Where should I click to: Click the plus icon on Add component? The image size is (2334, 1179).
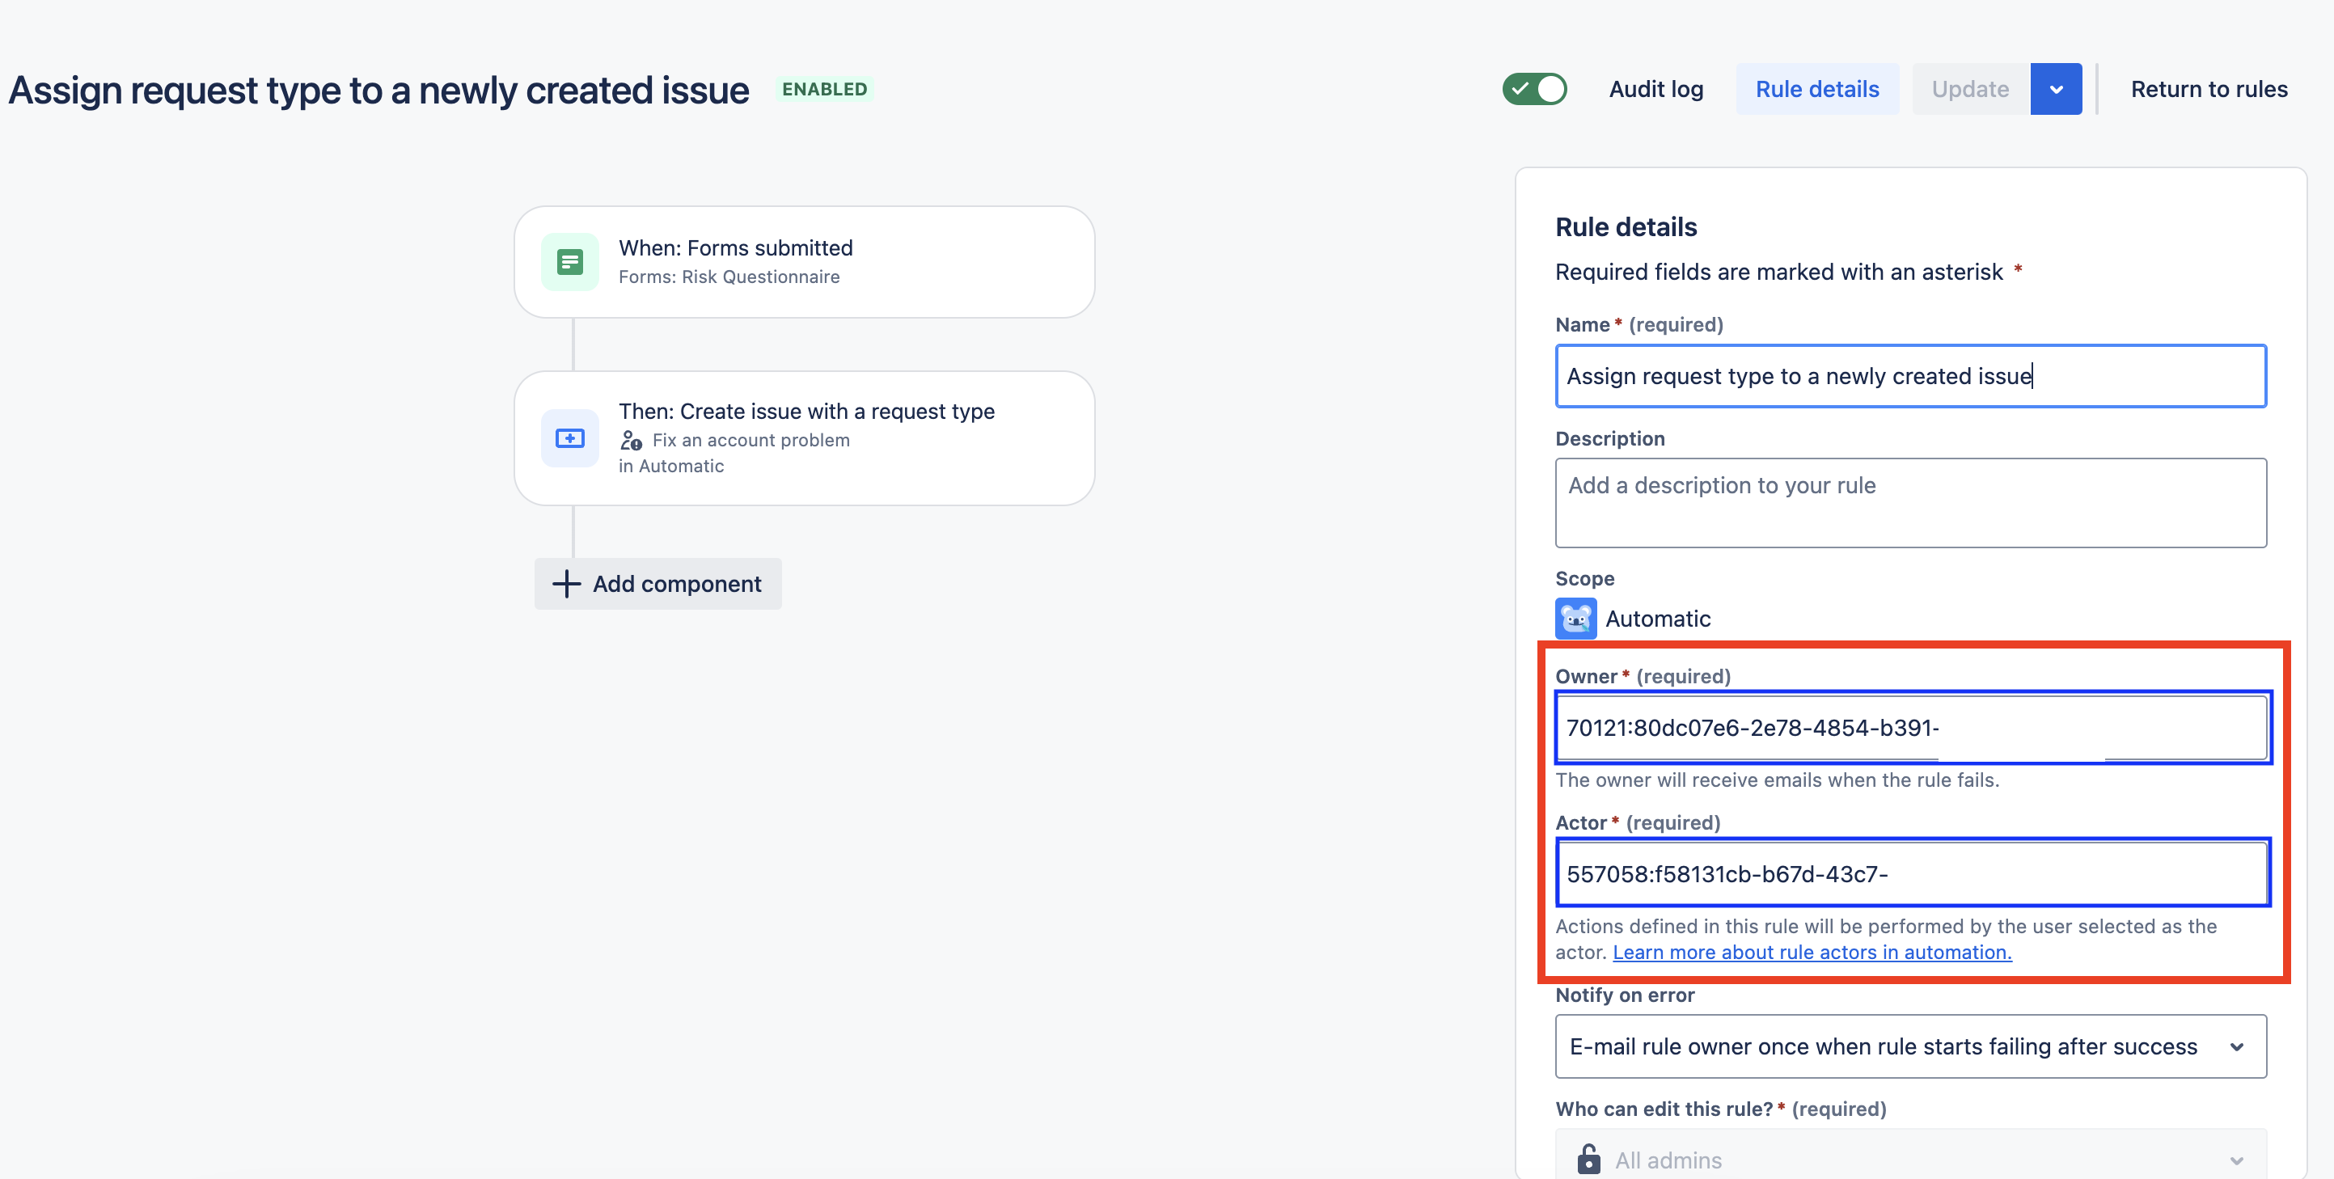tap(565, 584)
